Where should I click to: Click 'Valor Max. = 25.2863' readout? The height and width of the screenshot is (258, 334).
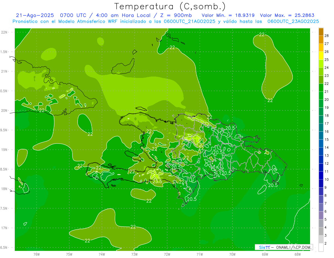(287, 15)
